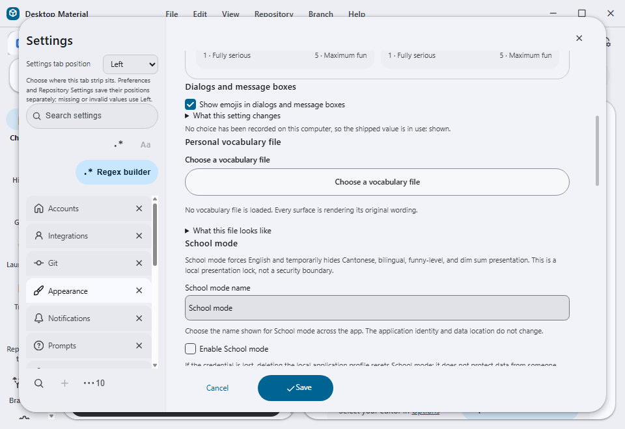
Task: Cancel the settings dialog
Action: tap(217, 388)
